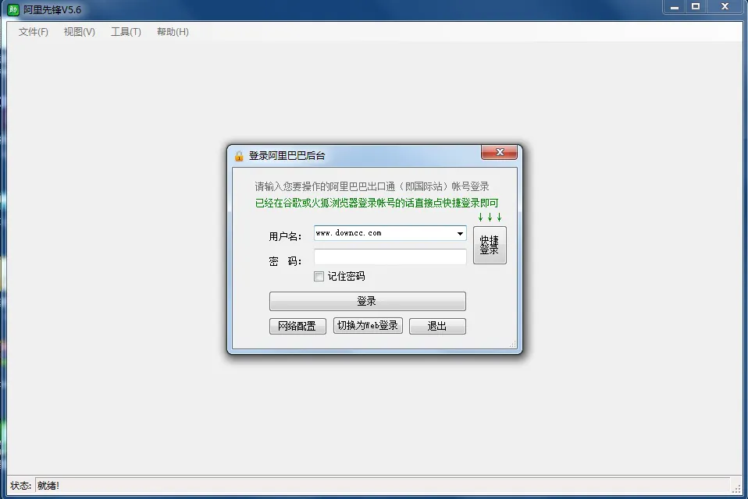
Task: Click the green quick-login hint text
Action: click(376, 203)
